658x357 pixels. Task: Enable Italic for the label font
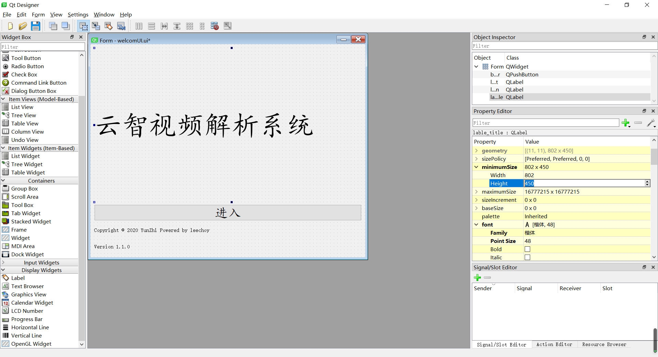click(527, 257)
